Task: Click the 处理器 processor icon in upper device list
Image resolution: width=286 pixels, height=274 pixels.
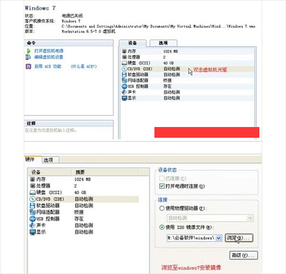Action: pyautogui.click(x=124, y=57)
